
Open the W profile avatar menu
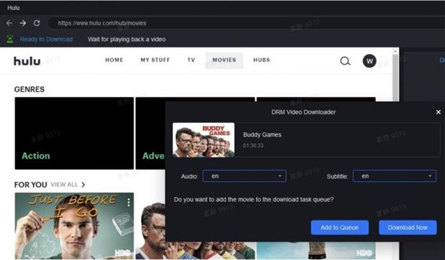coord(369,61)
